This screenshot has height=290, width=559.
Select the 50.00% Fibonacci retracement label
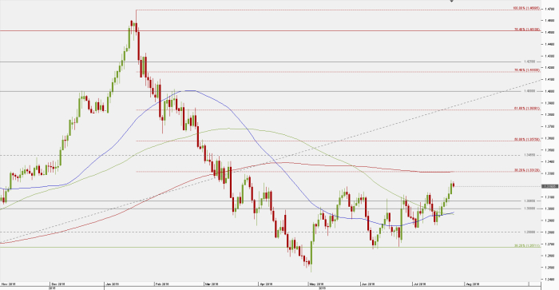coord(527,139)
